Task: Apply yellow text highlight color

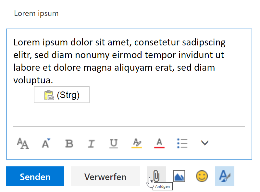Action: coord(137,143)
